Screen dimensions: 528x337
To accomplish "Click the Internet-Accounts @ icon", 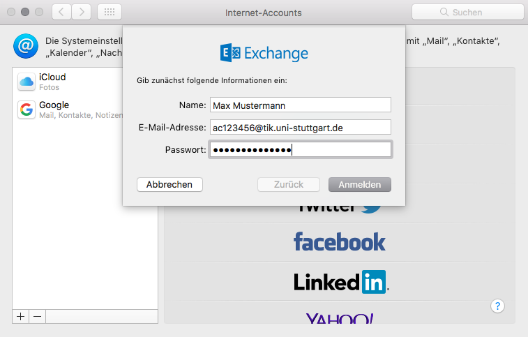I will (x=26, y=46).
